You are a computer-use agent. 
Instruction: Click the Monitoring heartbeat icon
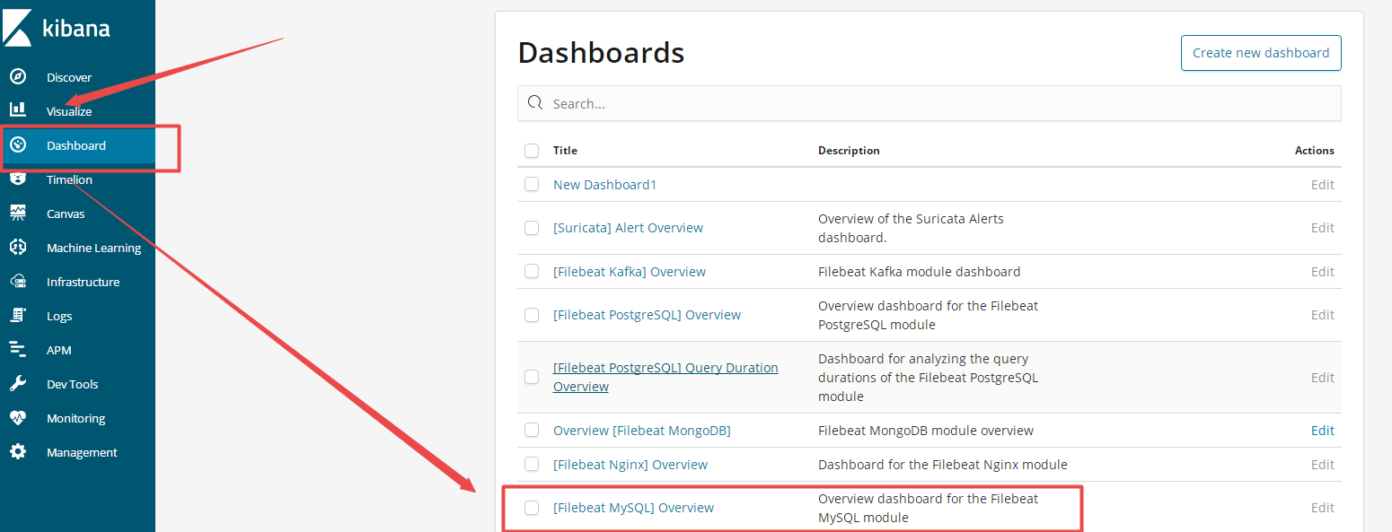[18, 418]
